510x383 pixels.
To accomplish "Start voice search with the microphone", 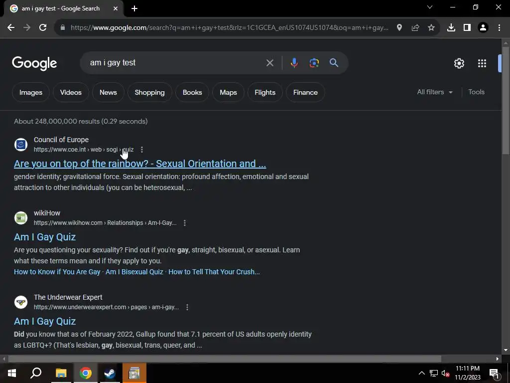I will pyautogui.click(x=294, y=63).
